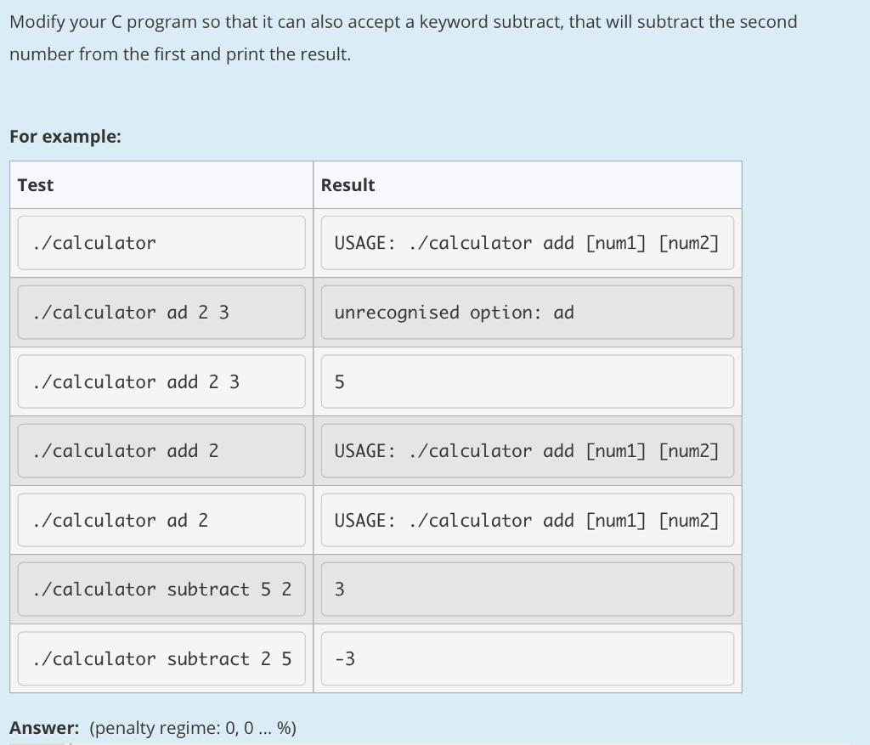Viewport: 870px width, 745px height.
Task: Click the 'For example:' heading
Action: (x=65, y=136)
